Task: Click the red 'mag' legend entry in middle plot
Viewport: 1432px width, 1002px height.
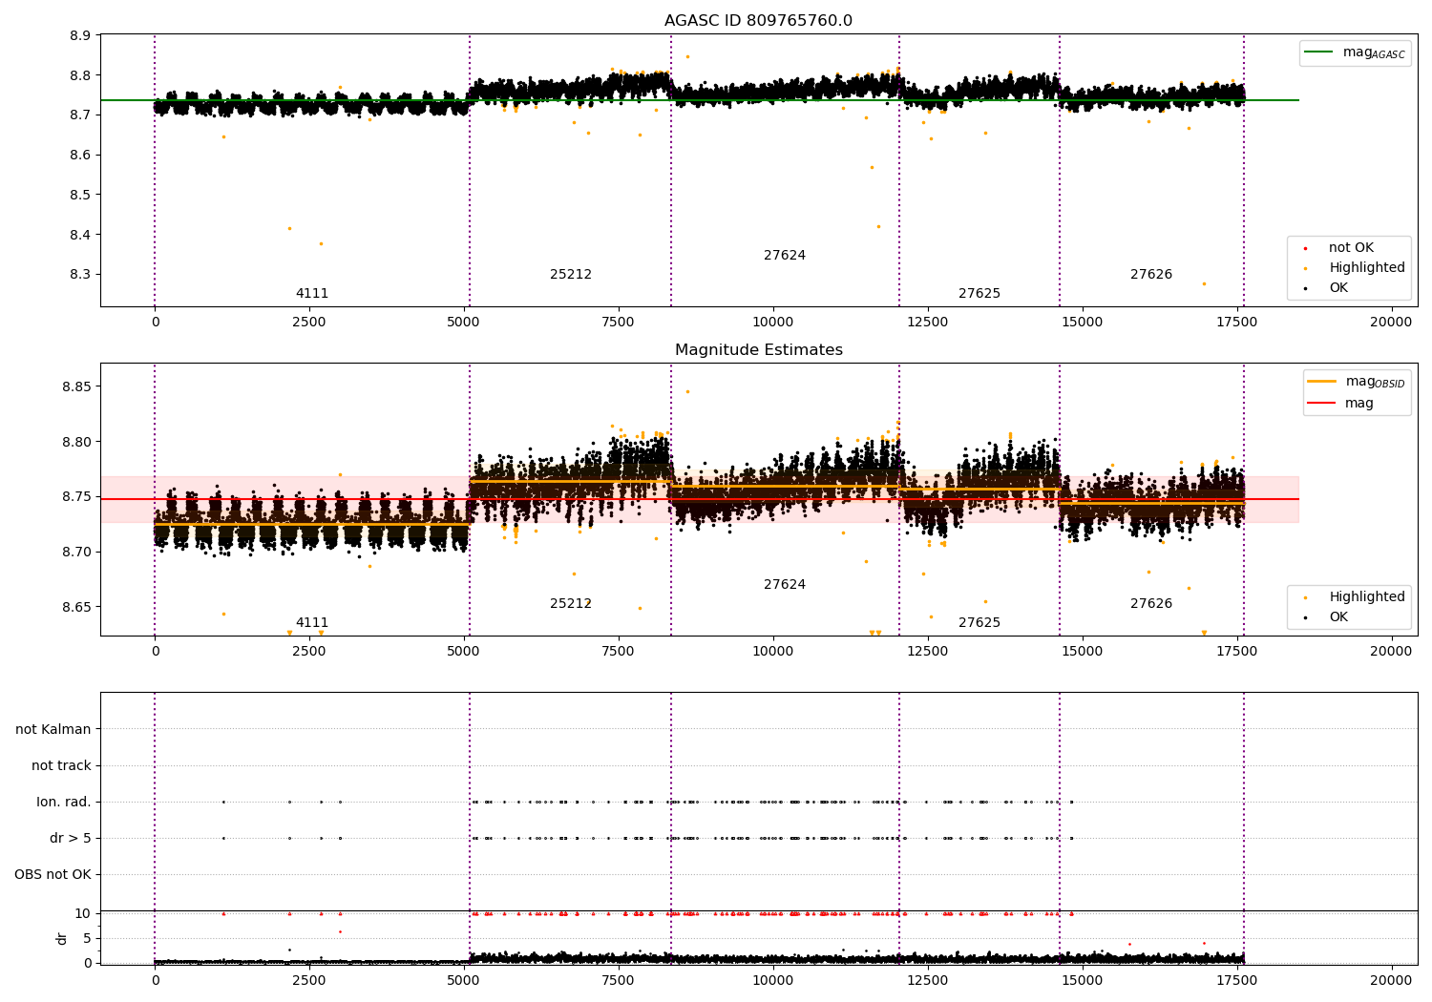Action: [1341, 404]
